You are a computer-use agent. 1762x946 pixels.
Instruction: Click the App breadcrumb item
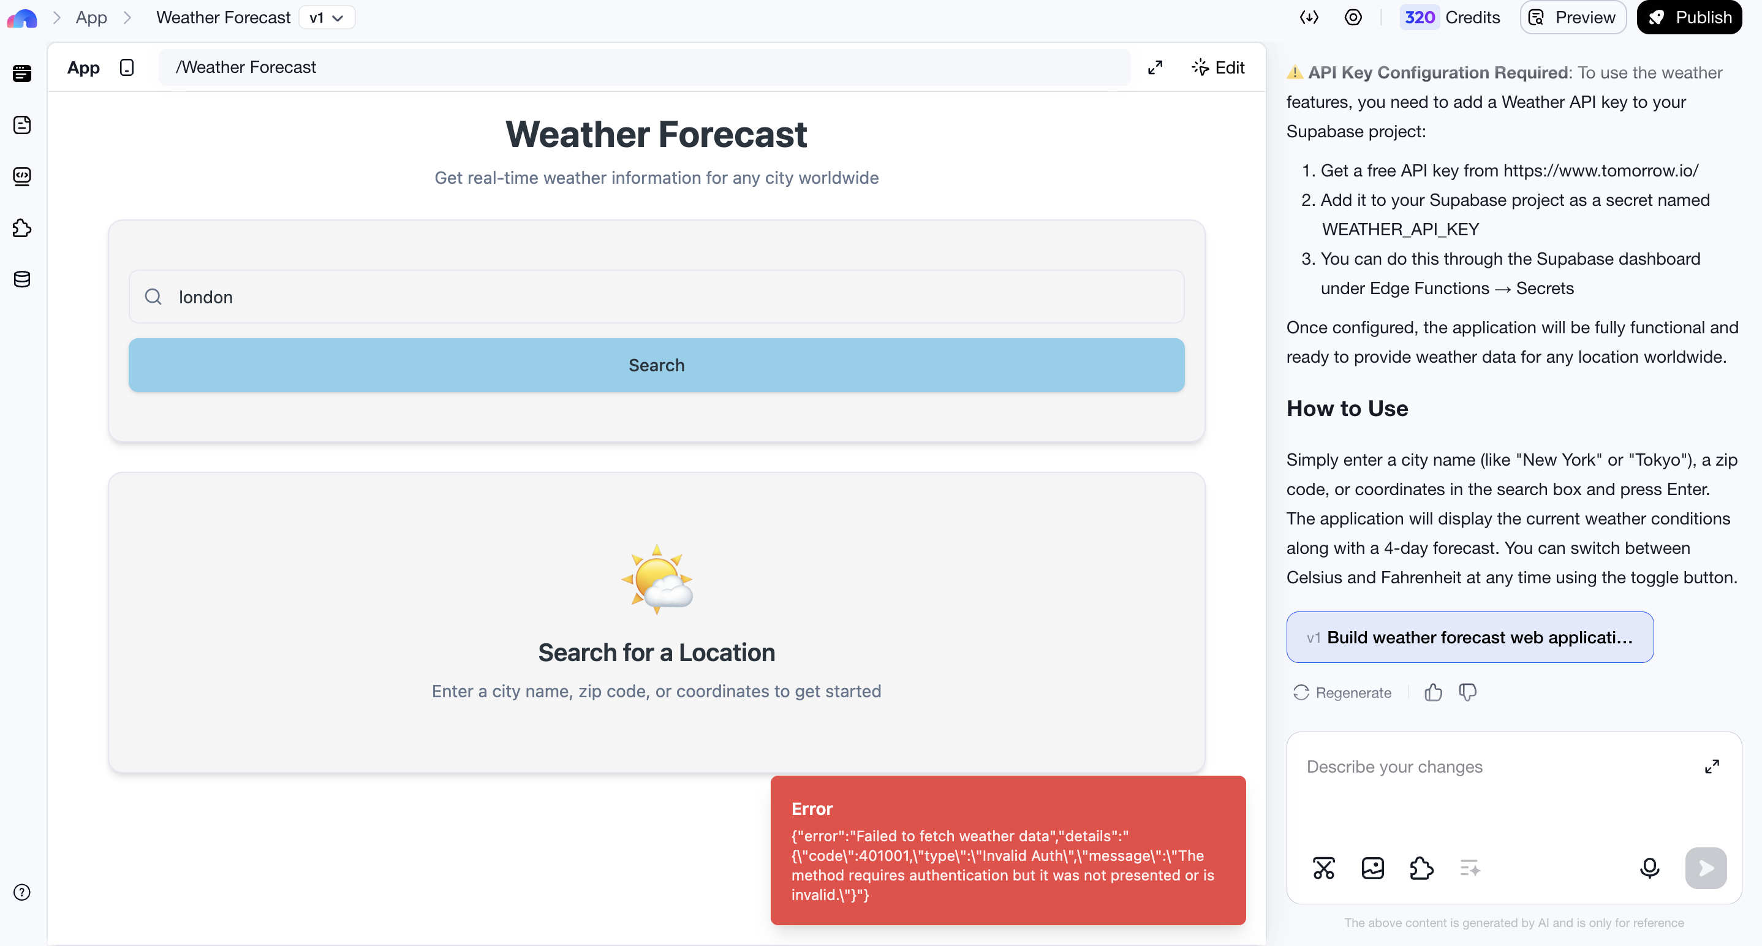(91, 17)
